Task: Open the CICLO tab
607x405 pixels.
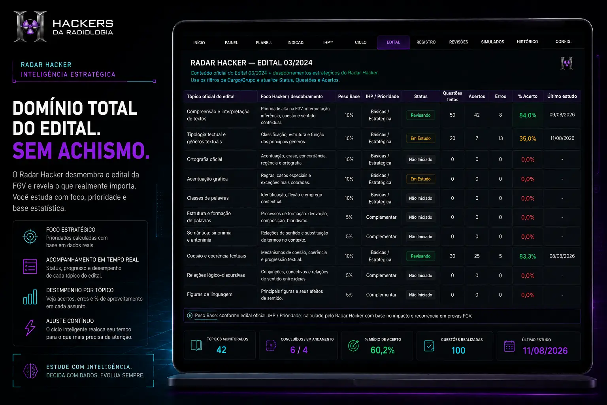Action: click(361, 42)
